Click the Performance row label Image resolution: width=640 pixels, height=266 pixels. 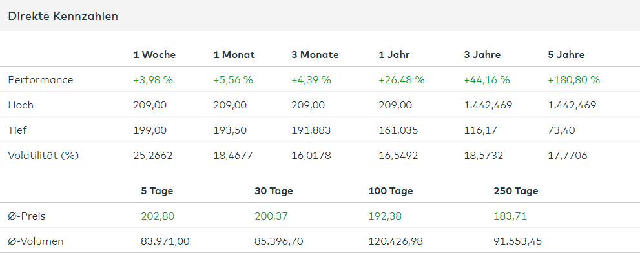[x=41, y=80]
